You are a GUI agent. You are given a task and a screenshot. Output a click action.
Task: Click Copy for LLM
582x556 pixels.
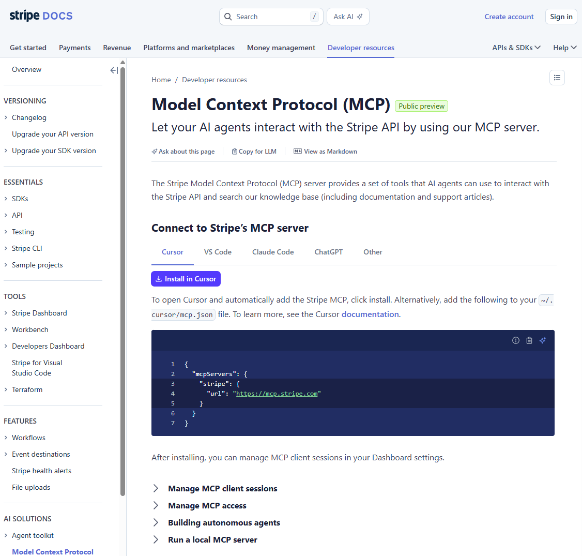(254, 152)
